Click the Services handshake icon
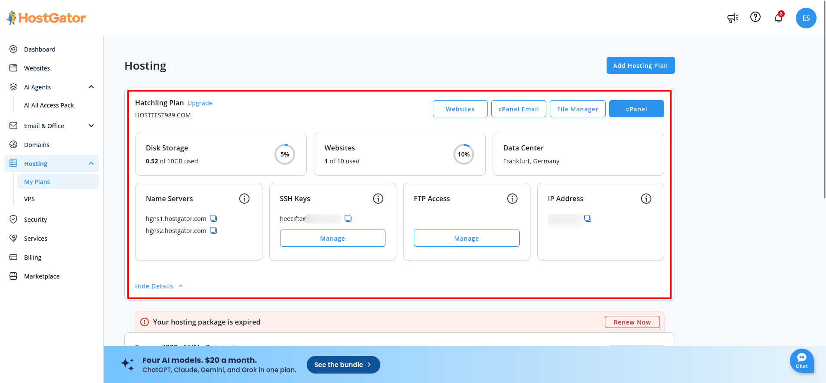 13,238
